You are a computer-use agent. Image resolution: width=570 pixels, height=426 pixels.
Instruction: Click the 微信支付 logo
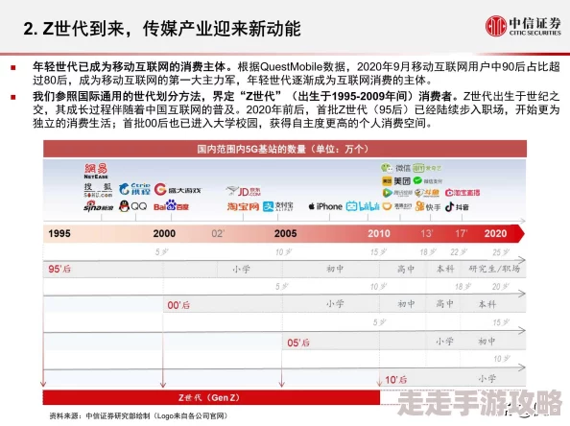point(428,180)
